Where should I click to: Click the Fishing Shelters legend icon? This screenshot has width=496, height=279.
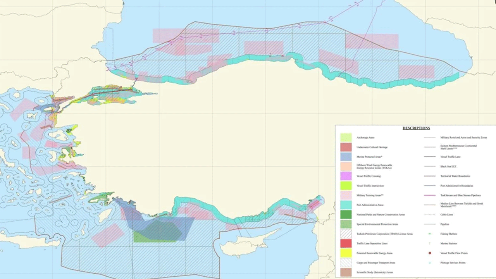pos(430,234)
